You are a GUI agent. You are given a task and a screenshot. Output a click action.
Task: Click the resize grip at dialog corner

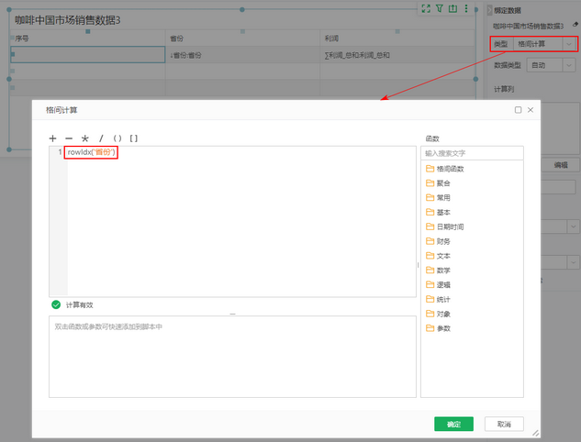(x=535, y=433)
